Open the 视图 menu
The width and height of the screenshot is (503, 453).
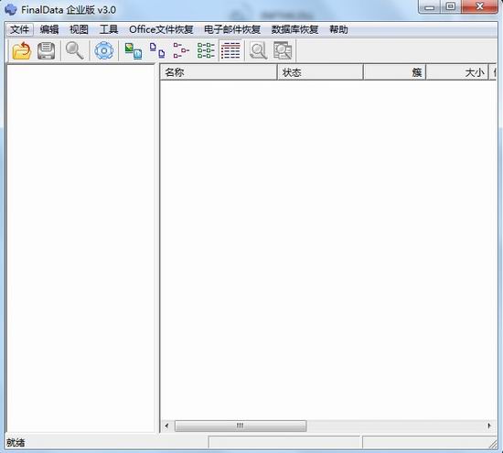click(x=79, y=29)
